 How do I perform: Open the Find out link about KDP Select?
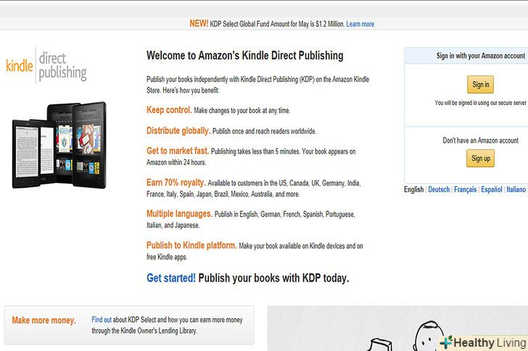102,319
